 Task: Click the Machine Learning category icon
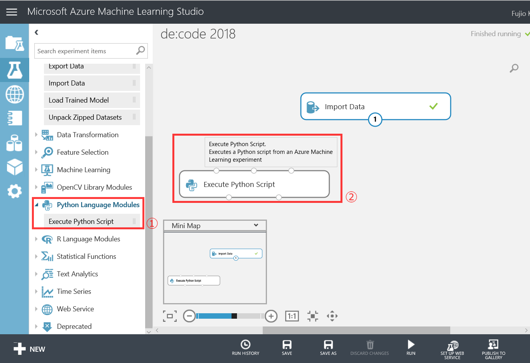coord(47,170)
